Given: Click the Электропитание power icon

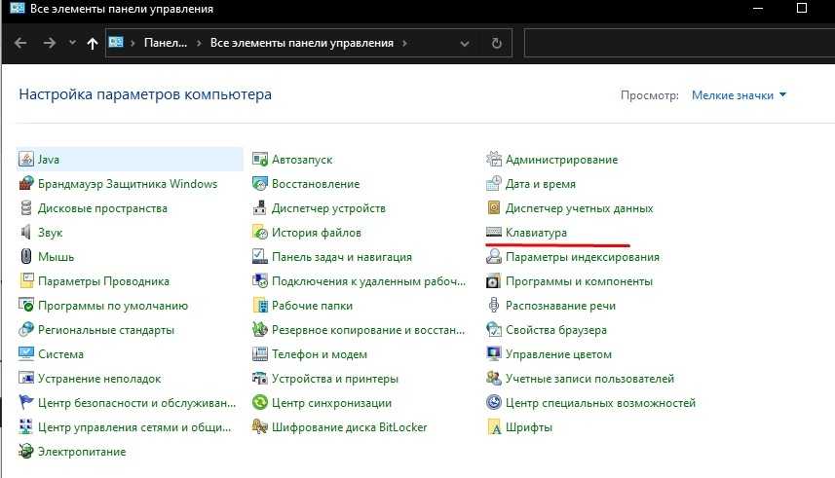Looking at the screenshot, I should [26, 452].
